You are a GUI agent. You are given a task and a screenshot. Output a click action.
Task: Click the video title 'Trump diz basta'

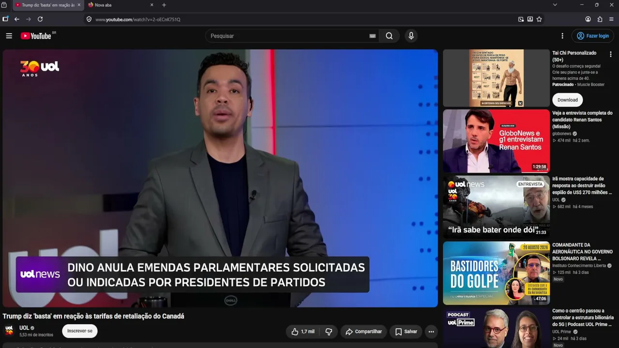93,316
